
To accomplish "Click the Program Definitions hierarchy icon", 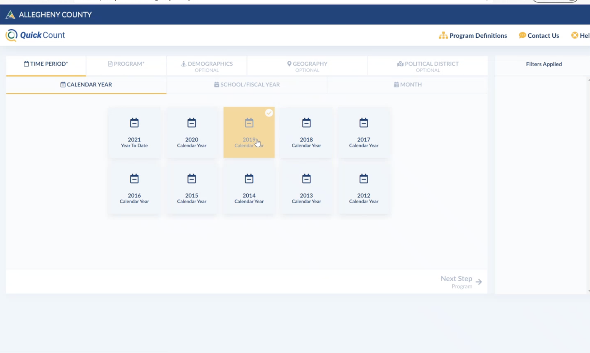I will [443, 35].
